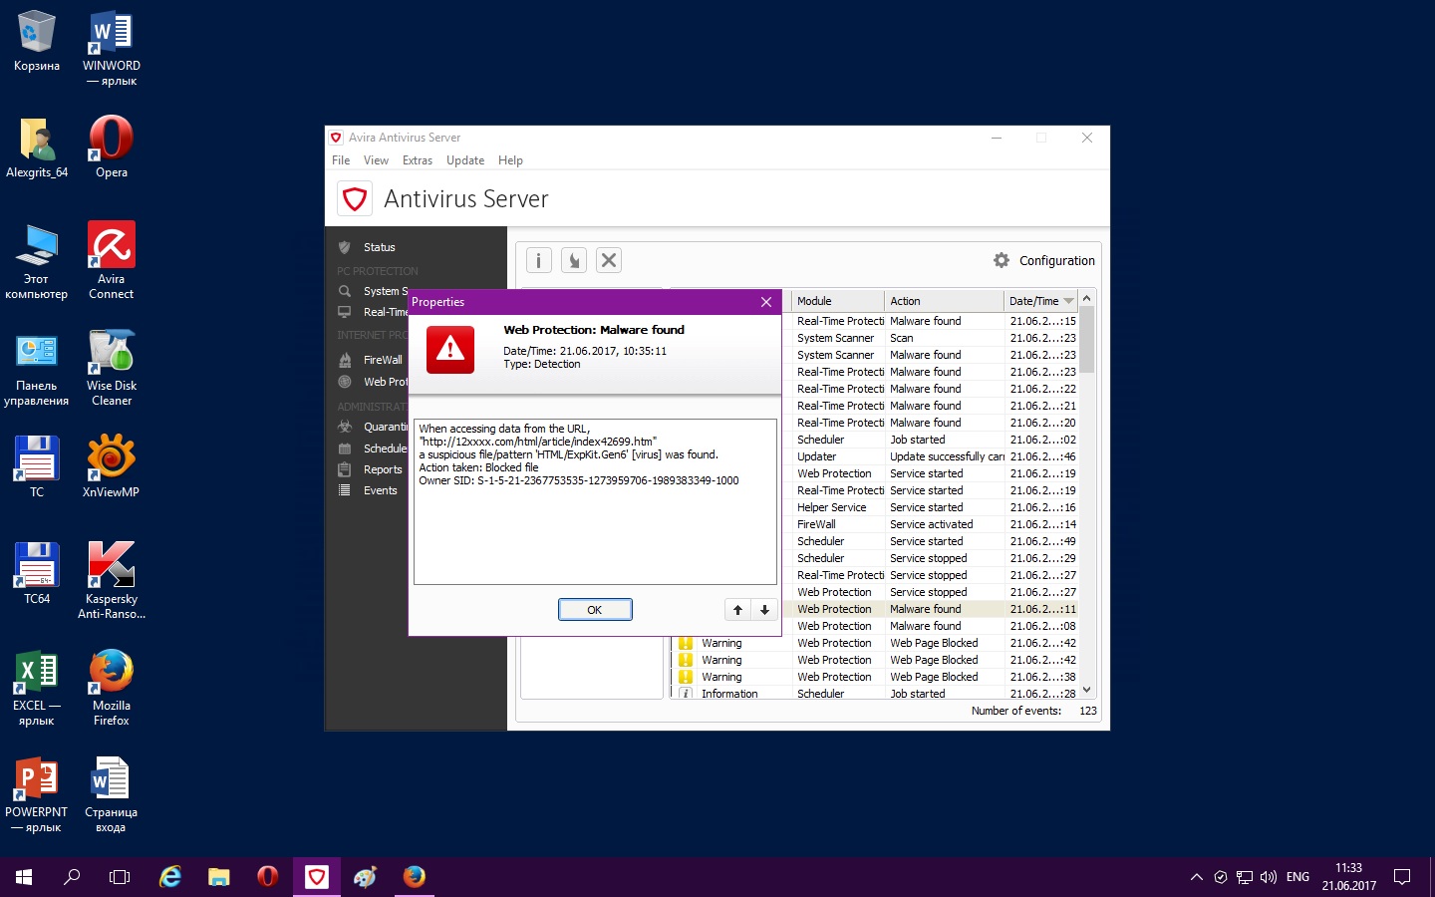Click the export events toolbar icon

click(574, 260)
